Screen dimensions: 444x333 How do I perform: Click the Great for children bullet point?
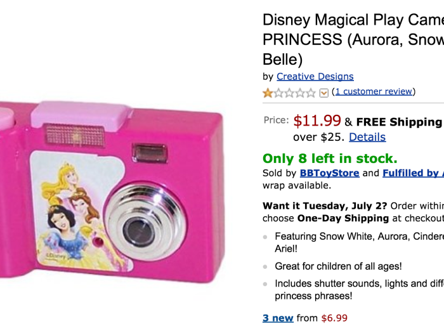(x=338, y=266)
